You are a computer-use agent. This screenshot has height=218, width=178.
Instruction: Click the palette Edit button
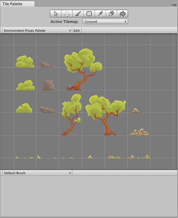coord(77,30)
